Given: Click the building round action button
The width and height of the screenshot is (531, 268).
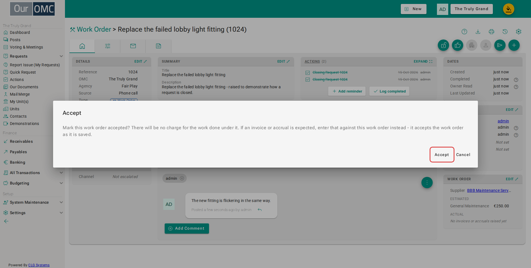Looking at the screenshot, I should [472, 45].
